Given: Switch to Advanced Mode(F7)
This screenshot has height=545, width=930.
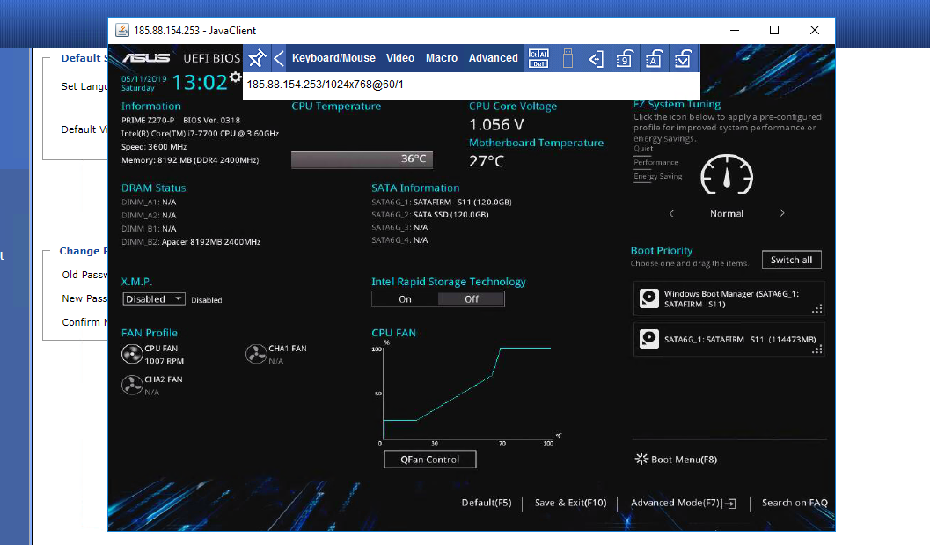Looking at the screenshot, I should [x=684, y=503].
